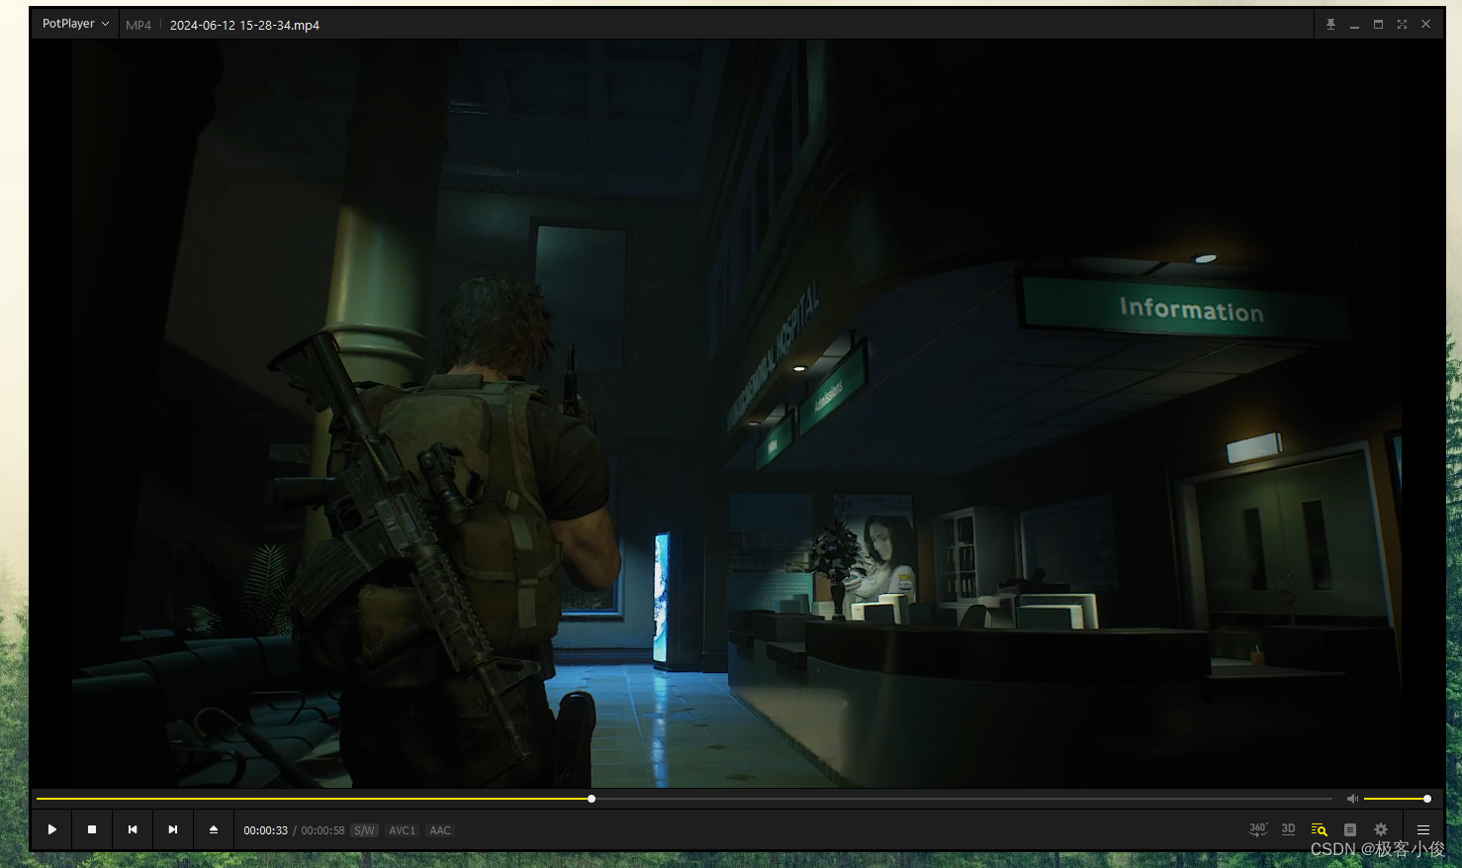
Task: Open the control panel gear icon
Action: (x=1381, y=829)
